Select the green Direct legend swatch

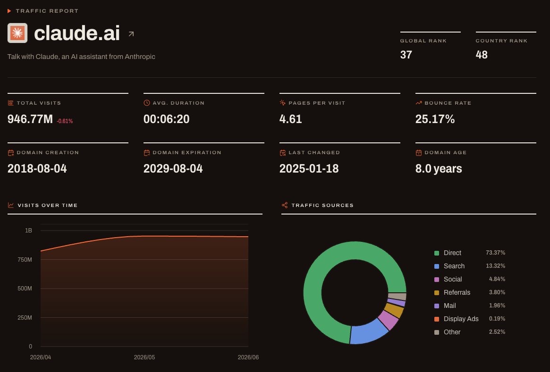pyautogui.click(x=437, y=253)
